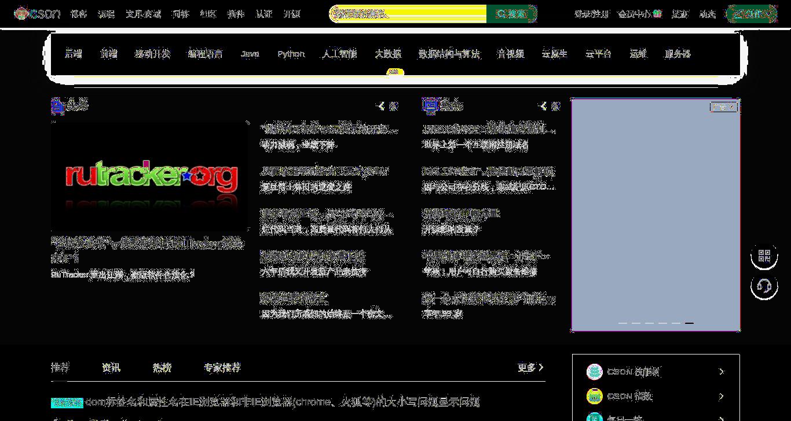Viewport: 791px width, 421px height.
Task: Click the green pill button at top right
Action: pos(752,14)
